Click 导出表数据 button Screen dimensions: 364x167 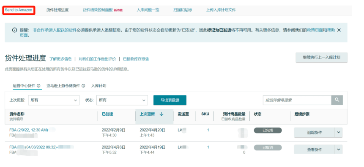click(x=170, y=100)
